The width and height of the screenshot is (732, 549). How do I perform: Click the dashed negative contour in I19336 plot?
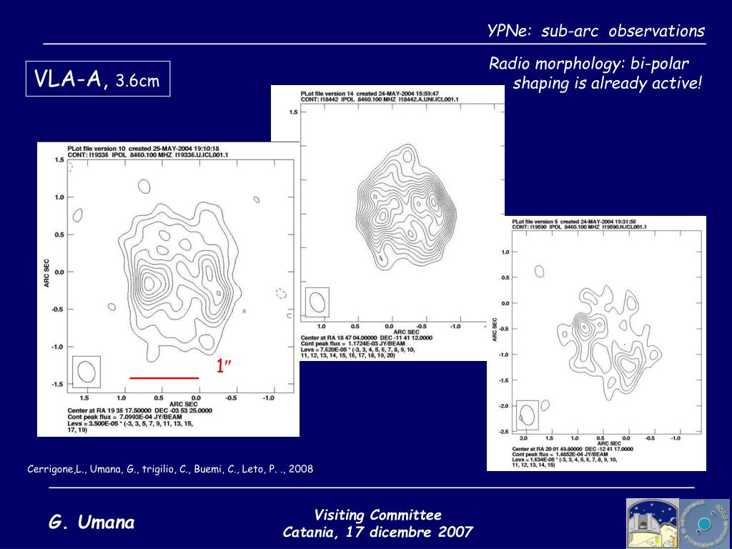coord(280,294)
